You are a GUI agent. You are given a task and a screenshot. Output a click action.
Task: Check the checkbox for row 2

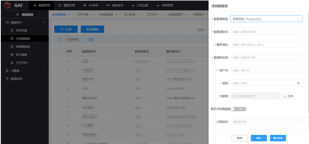(x=58, y=70)
